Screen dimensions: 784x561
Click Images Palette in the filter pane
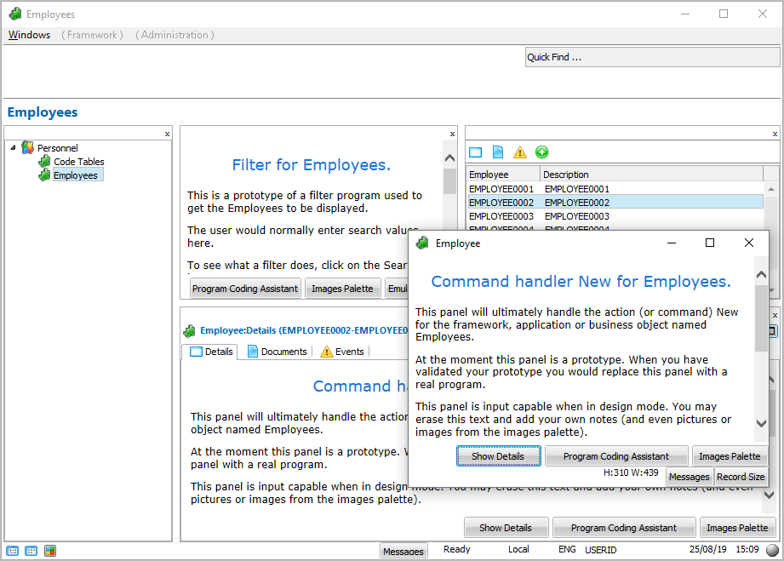click(x=342, y=289)
